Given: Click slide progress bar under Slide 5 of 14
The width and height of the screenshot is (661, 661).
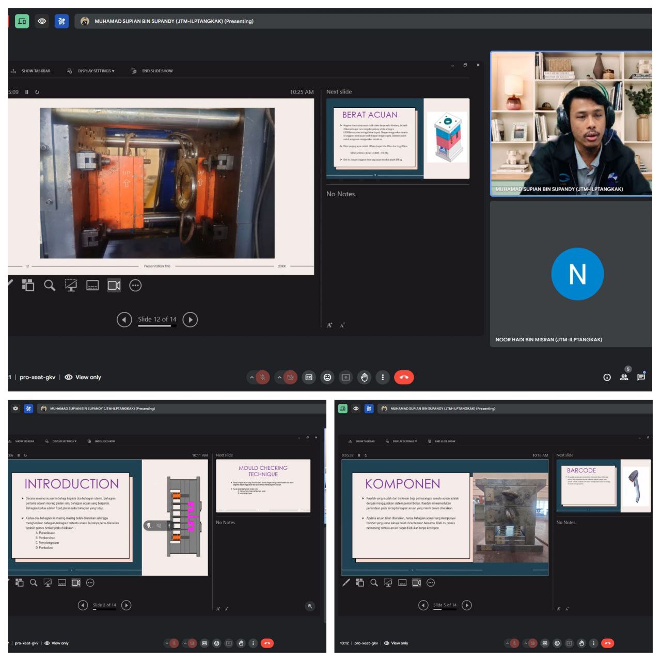Looking at the screenshot, I should tap(445, 610).
